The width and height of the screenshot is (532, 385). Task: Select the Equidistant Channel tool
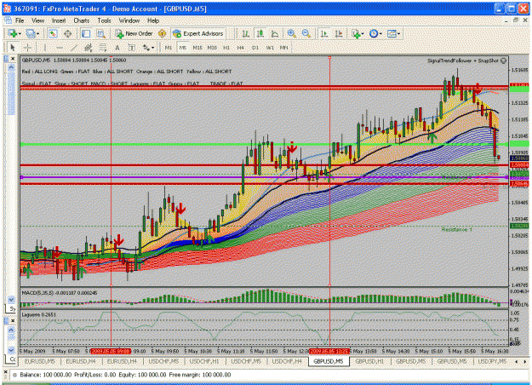(x=89, y=48)
